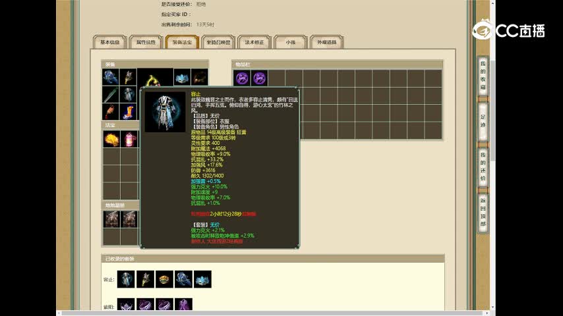The height and width of the screenshot is (316, 563).
Task: Select the golden flame 法宝 icon
Action: [x=111, y=139]
